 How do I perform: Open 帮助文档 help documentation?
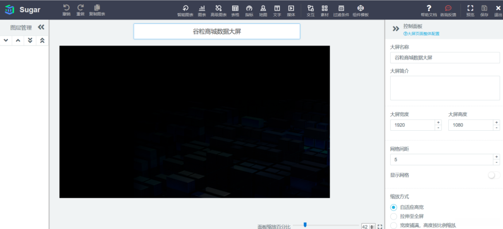pos(429,11)
